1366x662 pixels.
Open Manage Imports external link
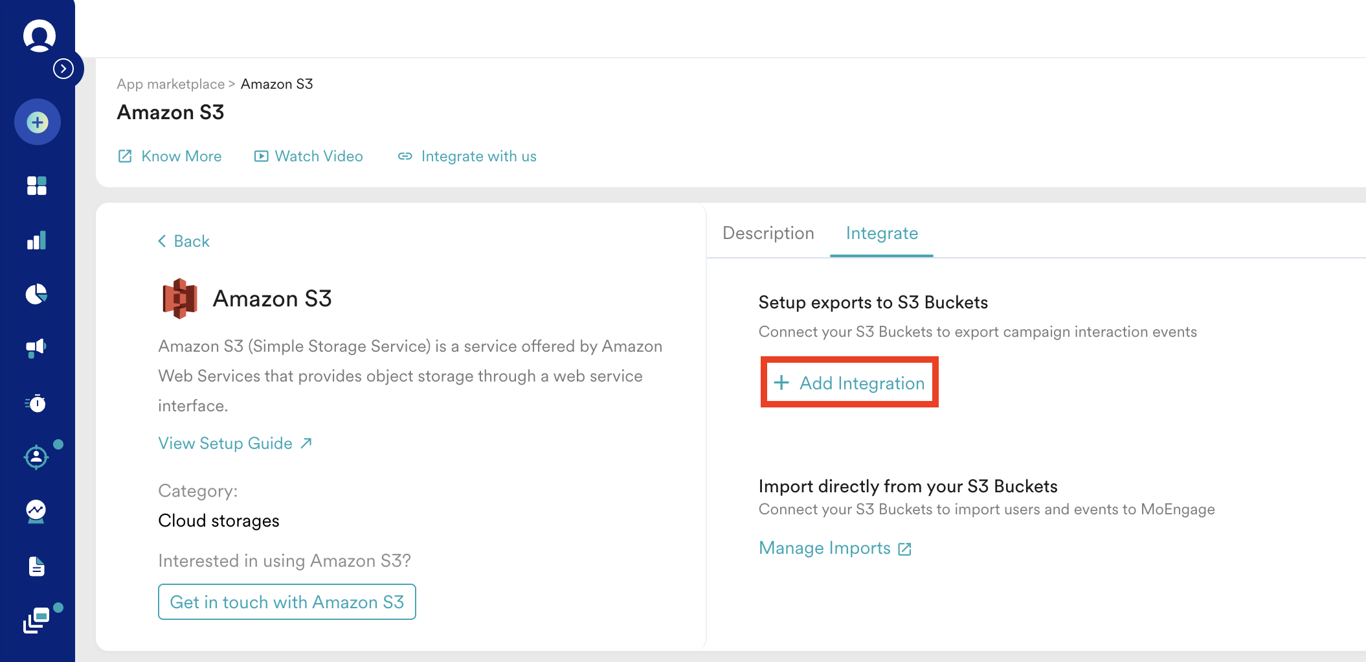(835, 548)
